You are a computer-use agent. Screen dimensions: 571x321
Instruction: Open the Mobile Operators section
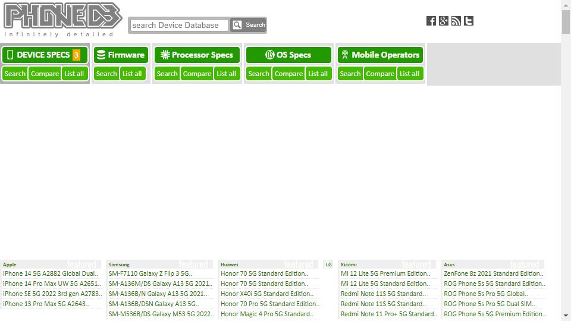tap(380, 55)
